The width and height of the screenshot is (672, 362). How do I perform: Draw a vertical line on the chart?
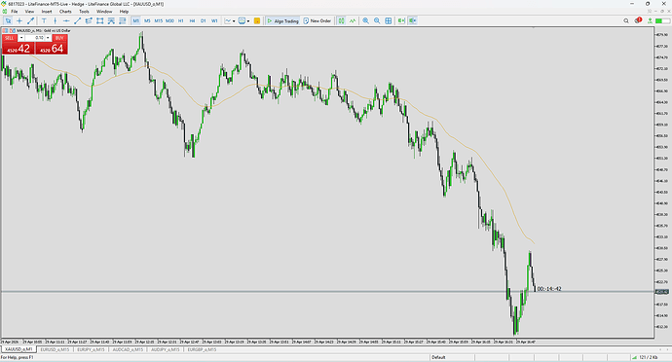(x=55, y=20)
